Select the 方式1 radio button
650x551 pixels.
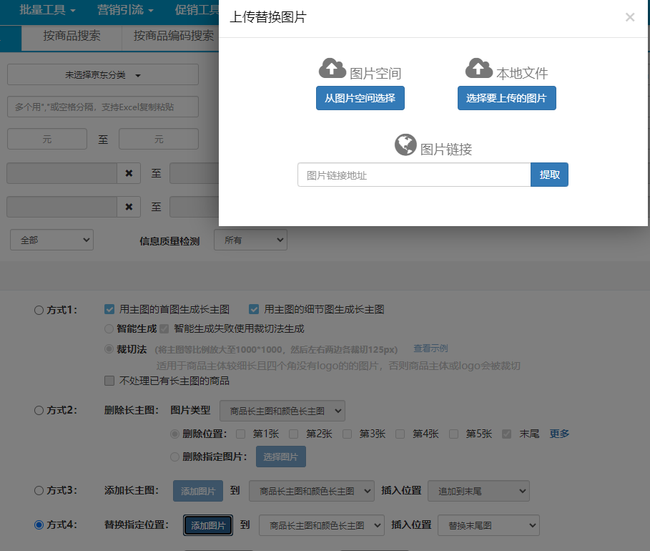point(39,310)
